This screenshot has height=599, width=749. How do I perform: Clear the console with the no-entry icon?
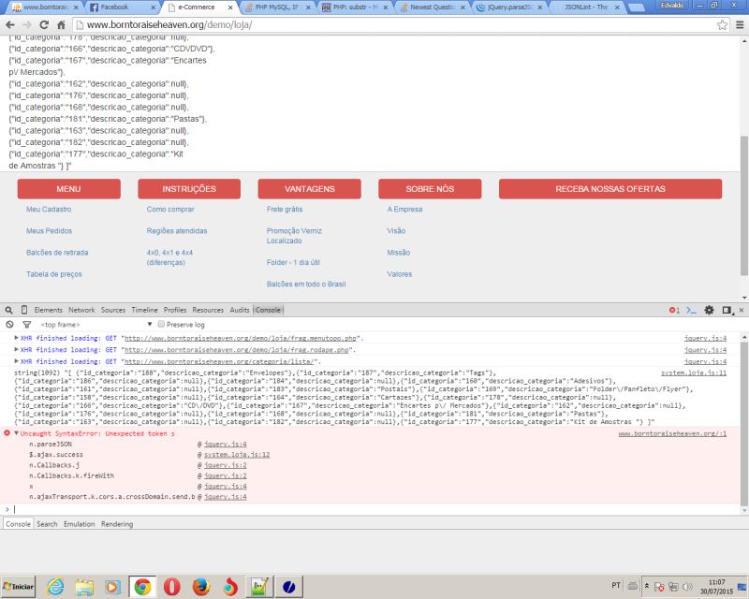point(7,323)
